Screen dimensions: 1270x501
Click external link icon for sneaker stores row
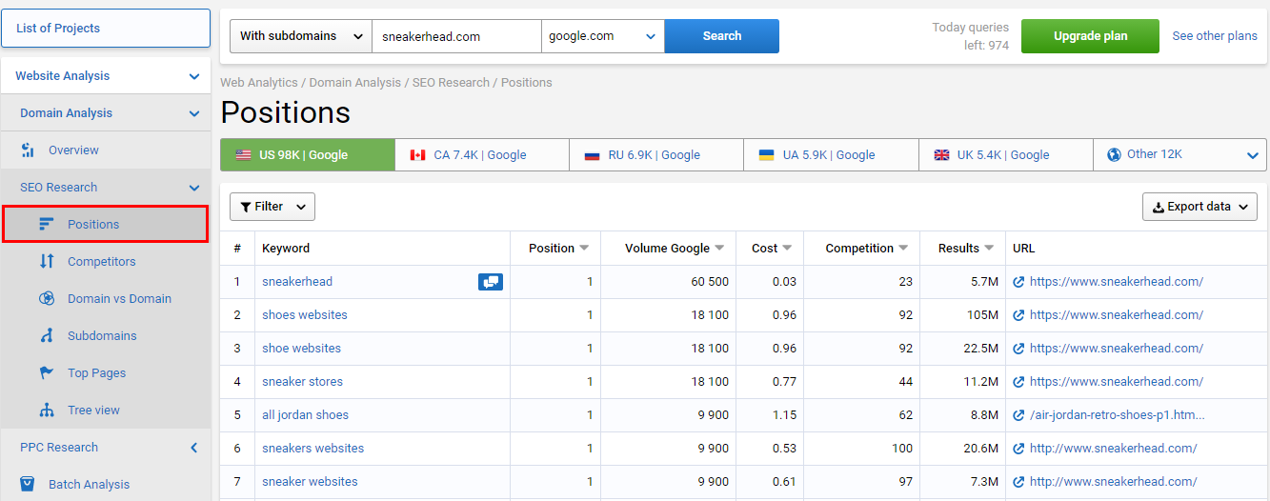1018,382
